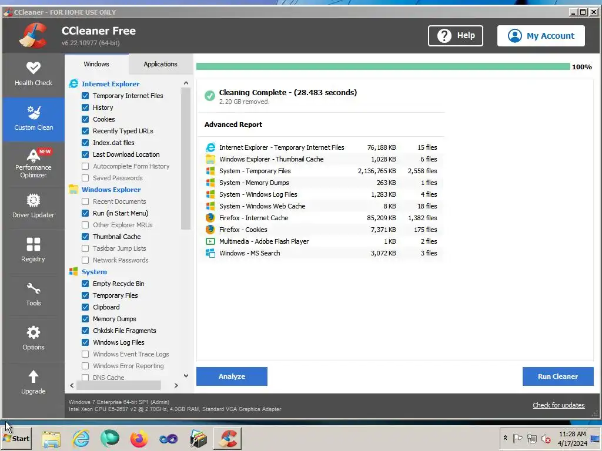Click the Analyze button
602x451 pixels.
coord(232,376)
